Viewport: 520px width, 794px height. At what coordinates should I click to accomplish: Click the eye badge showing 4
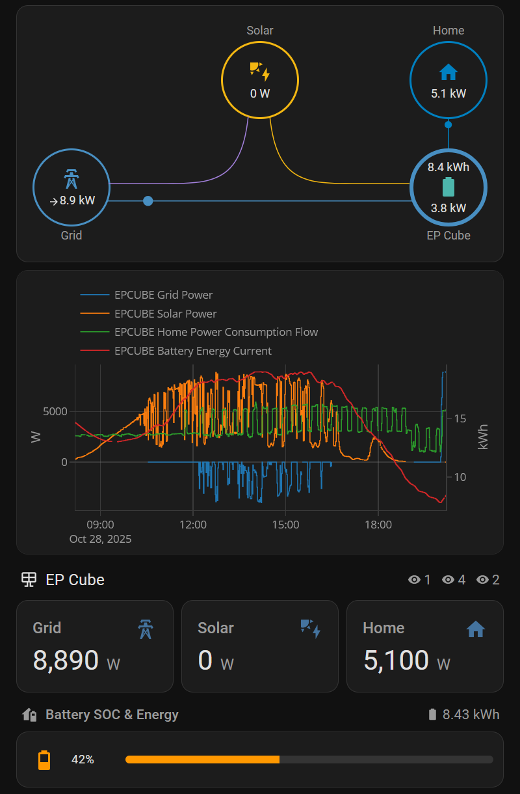454,580
